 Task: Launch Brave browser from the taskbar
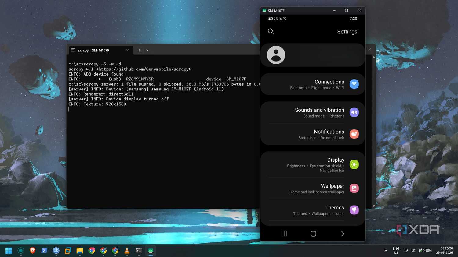(x=32, y=251)
